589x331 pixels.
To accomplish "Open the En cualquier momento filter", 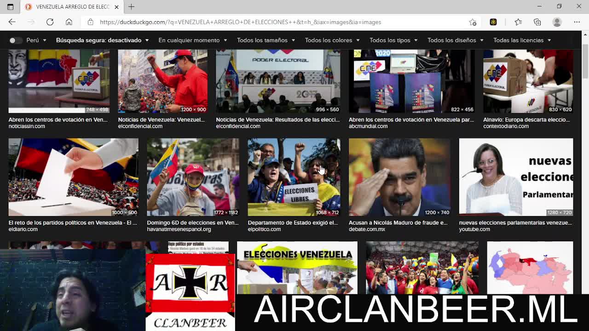I will 193,40.
